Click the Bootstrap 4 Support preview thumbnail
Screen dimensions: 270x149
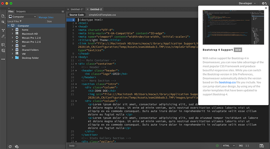[233, 27]
